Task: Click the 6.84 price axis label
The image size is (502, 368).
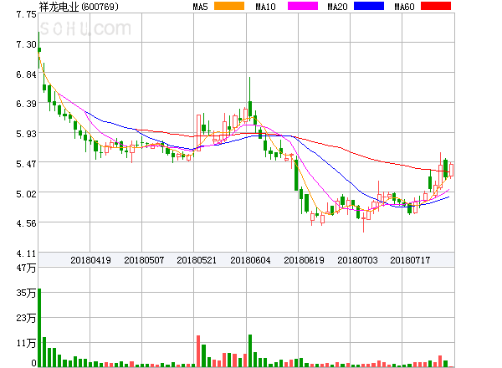Action: (26, 74)
